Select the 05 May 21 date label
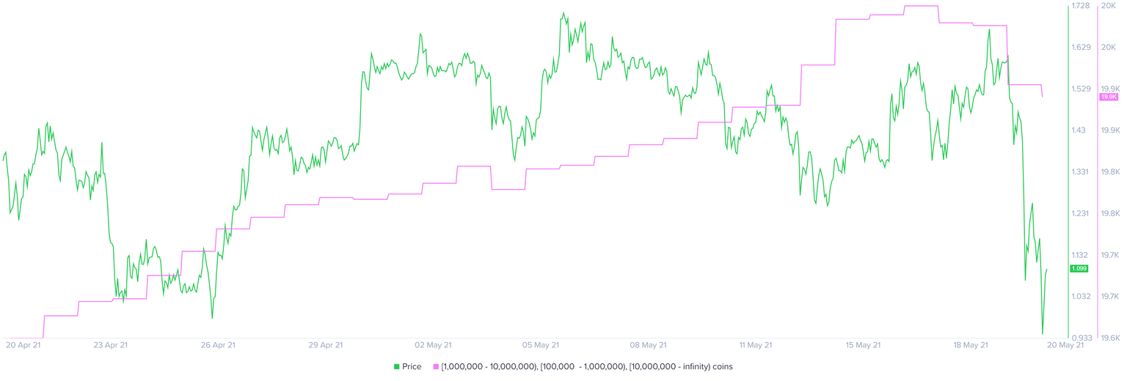This screenshot has width=1127, height=381. point(541,344)
